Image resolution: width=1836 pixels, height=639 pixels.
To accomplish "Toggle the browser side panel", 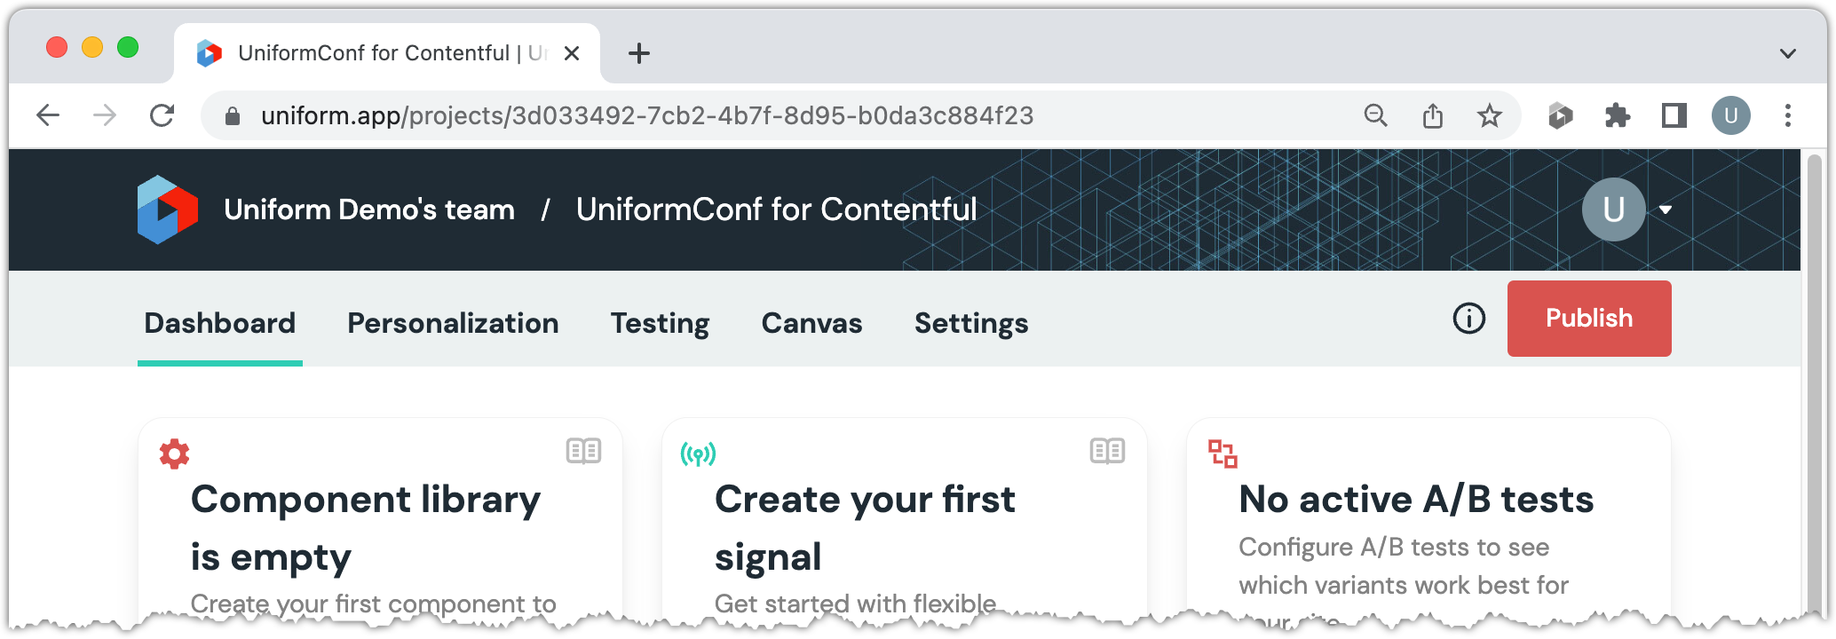I will (1674, 115).
